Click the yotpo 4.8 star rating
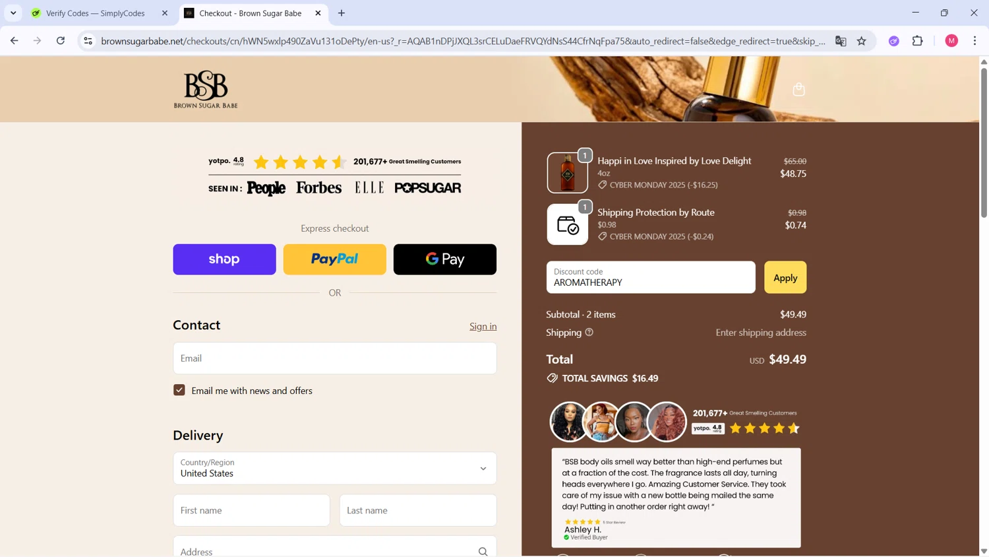This screenshot has height=557, width=989. click(x=300, y=162)
